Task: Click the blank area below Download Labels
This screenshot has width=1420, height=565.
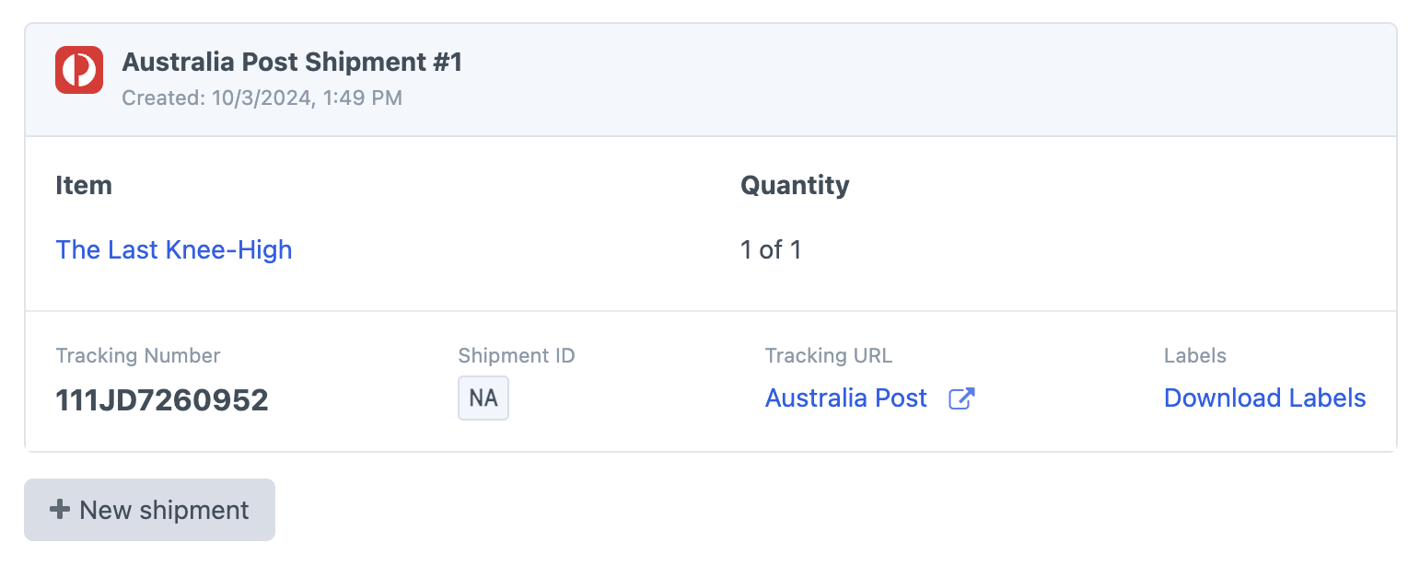Action: coord(1264,432)
